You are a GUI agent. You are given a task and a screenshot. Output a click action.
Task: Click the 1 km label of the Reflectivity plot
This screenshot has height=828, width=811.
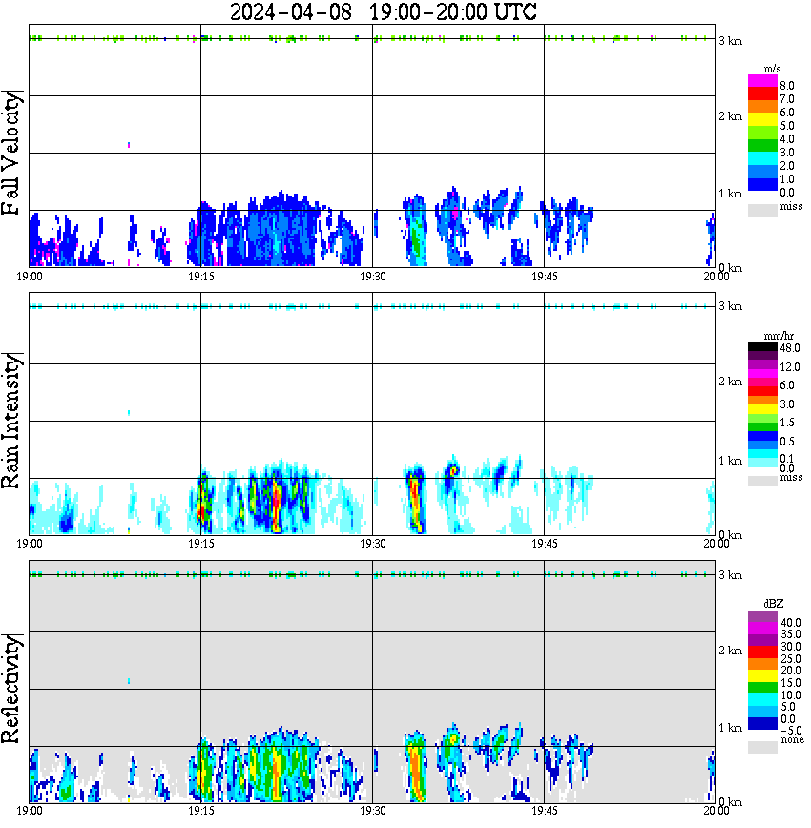point(730,728)
